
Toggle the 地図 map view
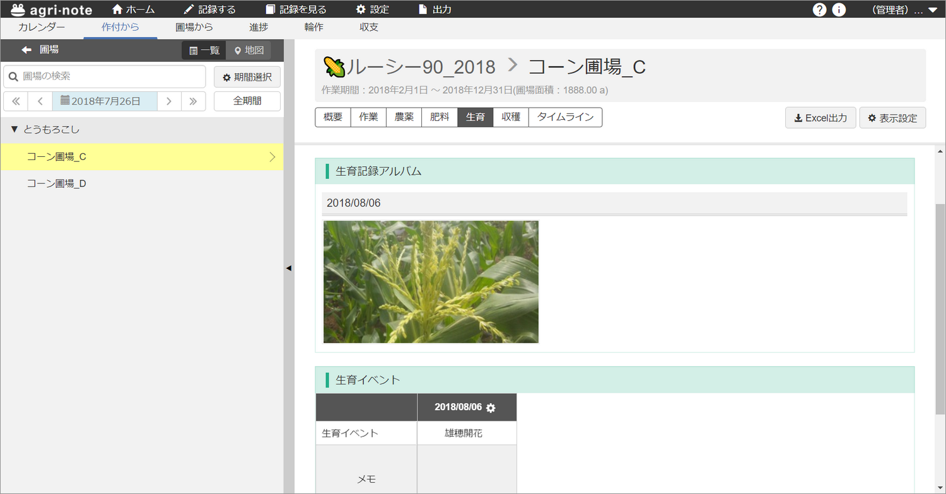[x=248, y=50]
